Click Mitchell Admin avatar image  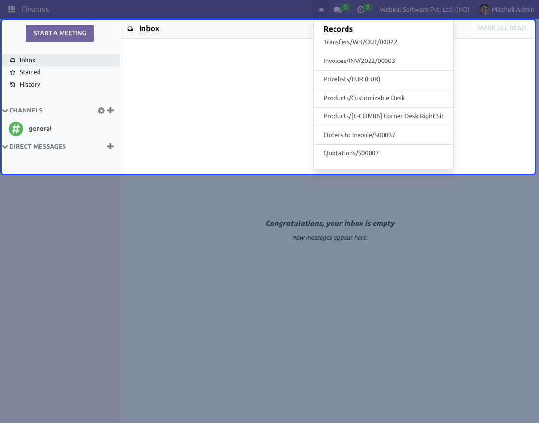click(x=484, y=9)
